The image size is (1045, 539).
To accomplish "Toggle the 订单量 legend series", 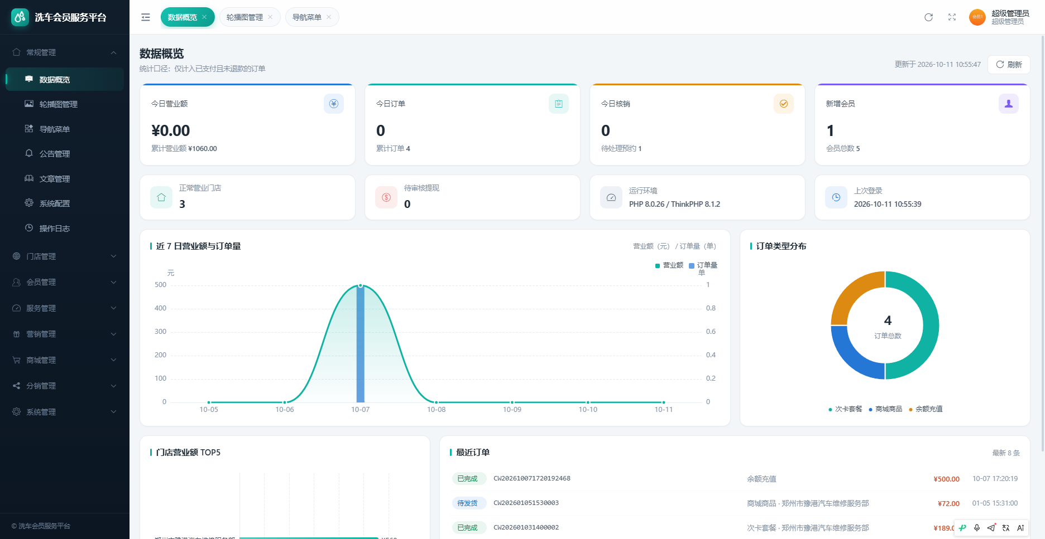I will click(703, 265).
